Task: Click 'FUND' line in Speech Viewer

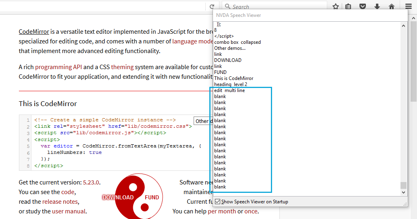Action: point(220,72)
